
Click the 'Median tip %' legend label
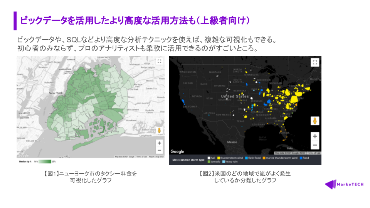[25, 161]
